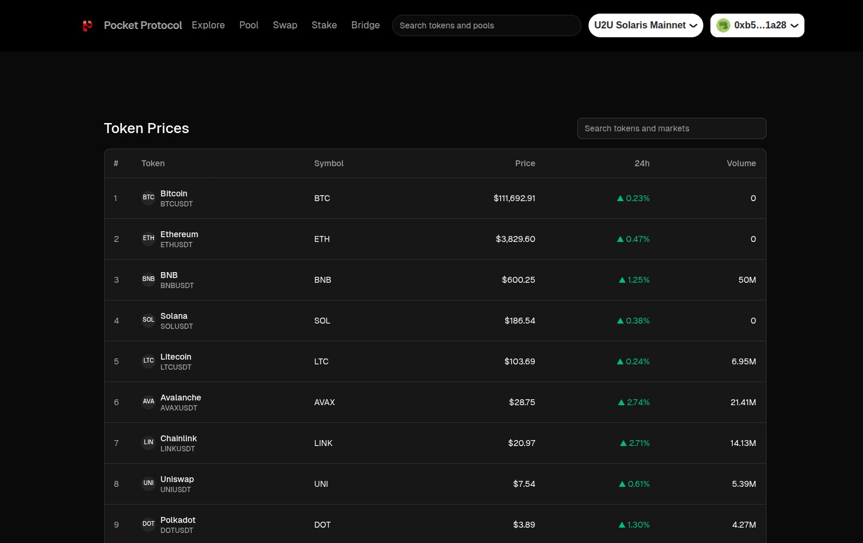
Task: Select the Pool navigation link
Action: pos(249,25)
